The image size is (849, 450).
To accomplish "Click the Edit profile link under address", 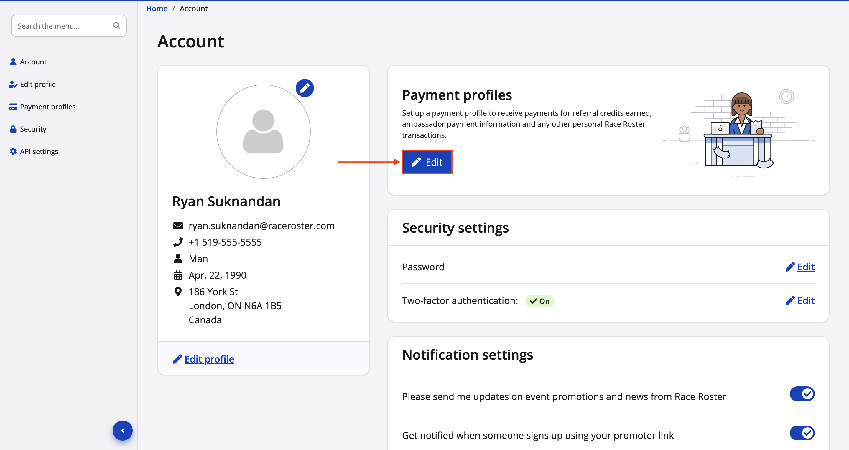I will pos(209,359).
